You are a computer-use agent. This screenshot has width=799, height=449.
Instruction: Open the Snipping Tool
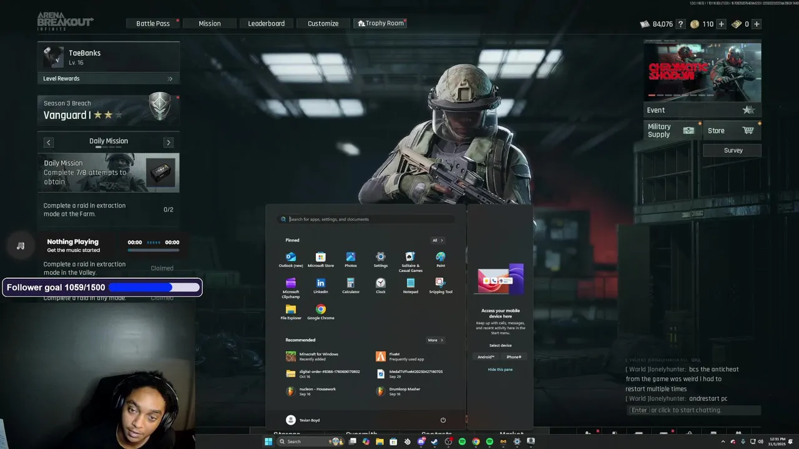(441, 286)
